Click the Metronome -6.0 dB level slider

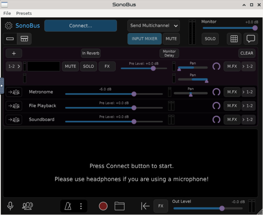coord(114,94)
